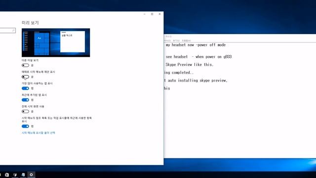Minimize the Settings window
316x178 pixels.
pos(145,14)
